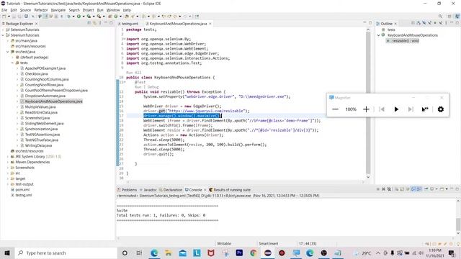Click the taskbar search box

66,253
